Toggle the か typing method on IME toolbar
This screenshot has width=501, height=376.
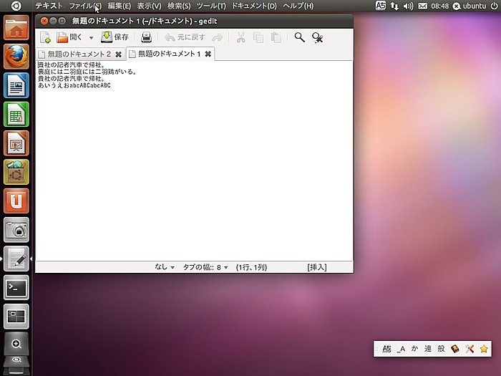414,349
